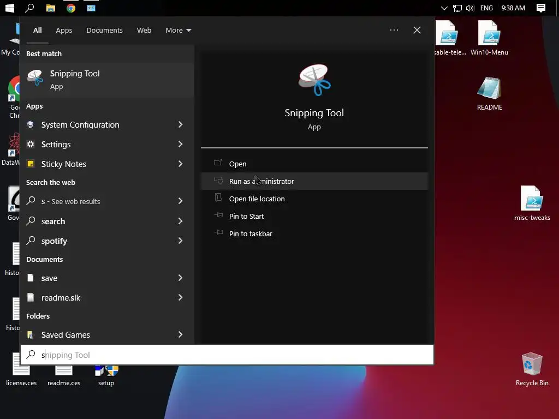The height and width of the screenshot is (419, 559).
Task: Switch to the Apps search tab
Action: point(64,31)
